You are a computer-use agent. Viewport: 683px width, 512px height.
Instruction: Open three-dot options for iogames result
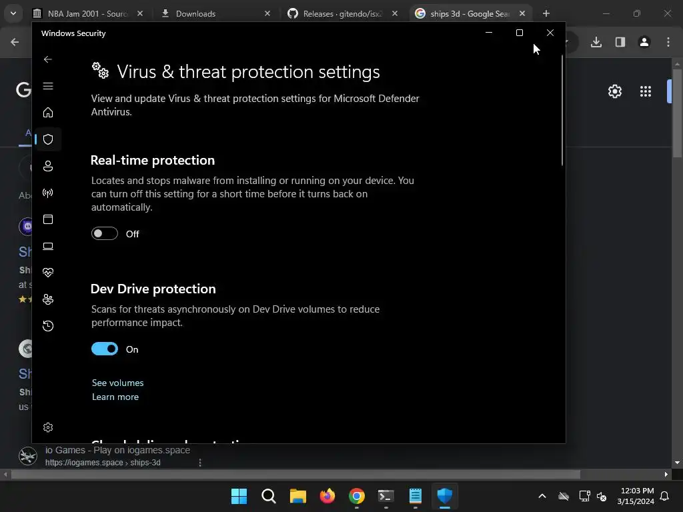200,463
